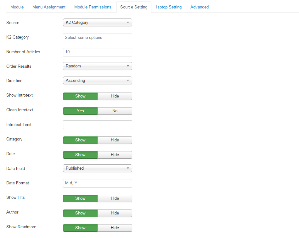Select the Source Setting tab
Screen dimensions: 299x238
tap(134, 7)
